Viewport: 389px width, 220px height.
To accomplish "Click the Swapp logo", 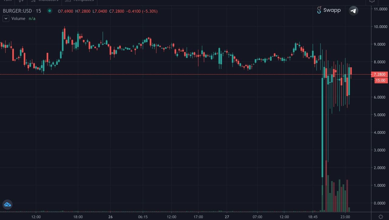I will click(x=329, y=10).
